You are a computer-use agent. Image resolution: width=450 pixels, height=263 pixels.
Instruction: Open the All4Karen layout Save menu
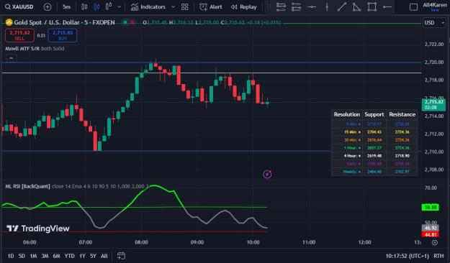tap(435, 7)
